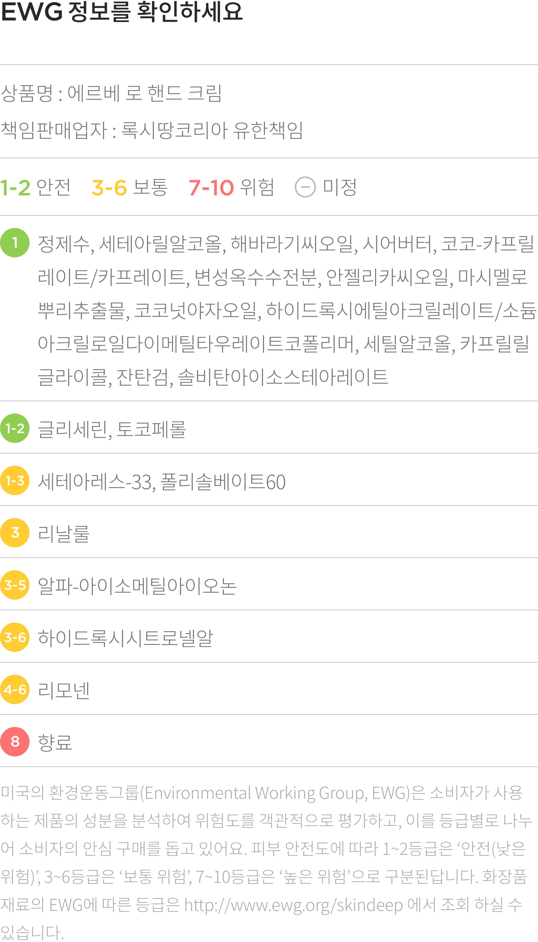The image size is (538, 942).
Task: Click the yellow grade 3 badge
Action: [15, 533]
